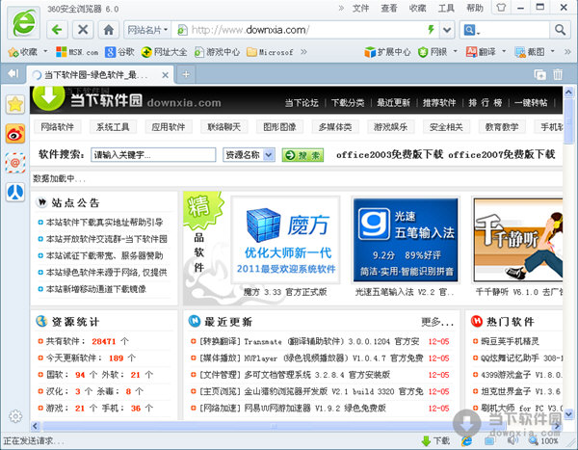Screen dimensions: 578x450
Task: Open the 收藏 menu in title bar
Action: [x=418, y=8]
